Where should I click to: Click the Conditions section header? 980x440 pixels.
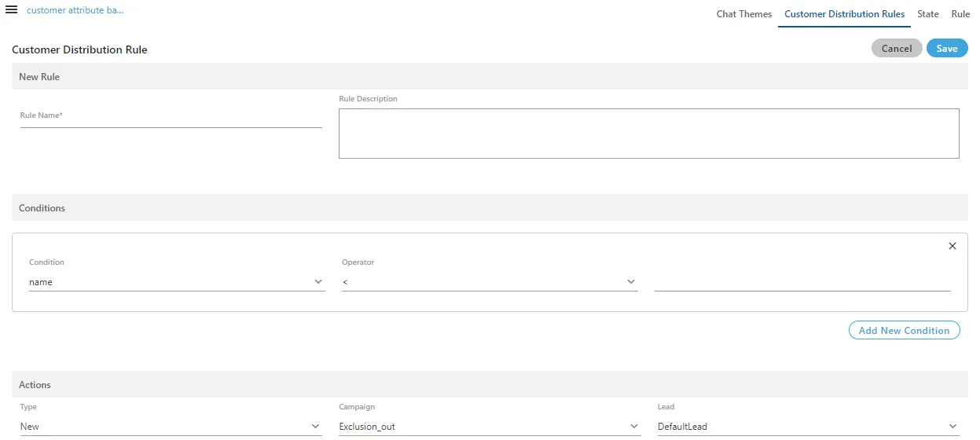tap(490, 208)
